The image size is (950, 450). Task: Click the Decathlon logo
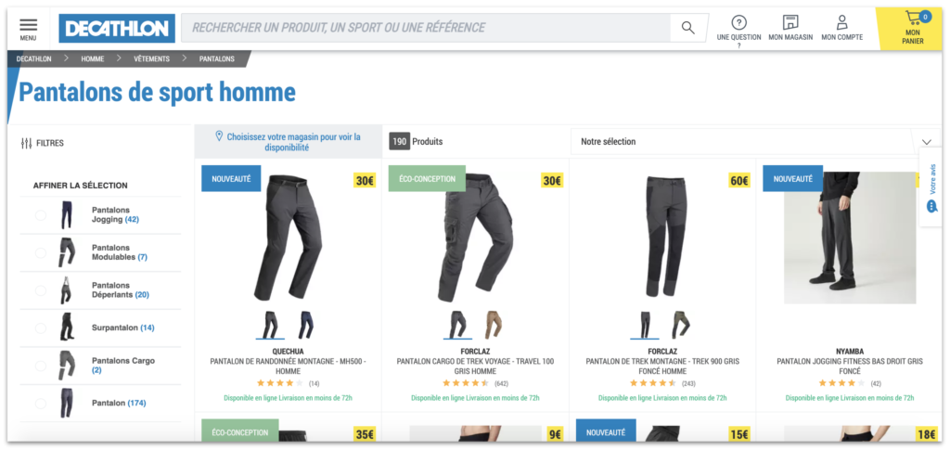tap(117, 29)
